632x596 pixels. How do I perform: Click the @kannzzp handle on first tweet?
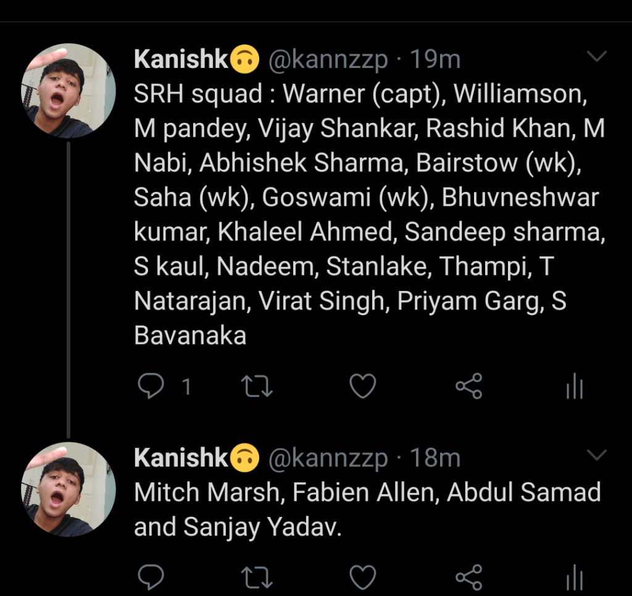coord(328,60)
